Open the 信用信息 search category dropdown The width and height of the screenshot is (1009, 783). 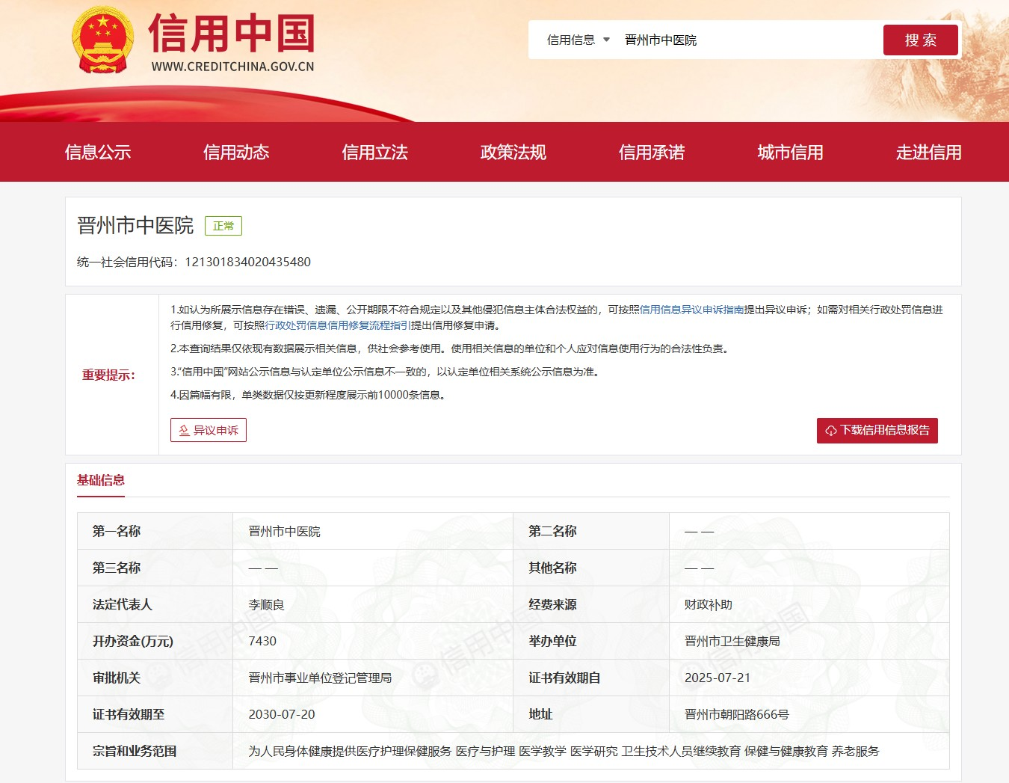point(578,40)
